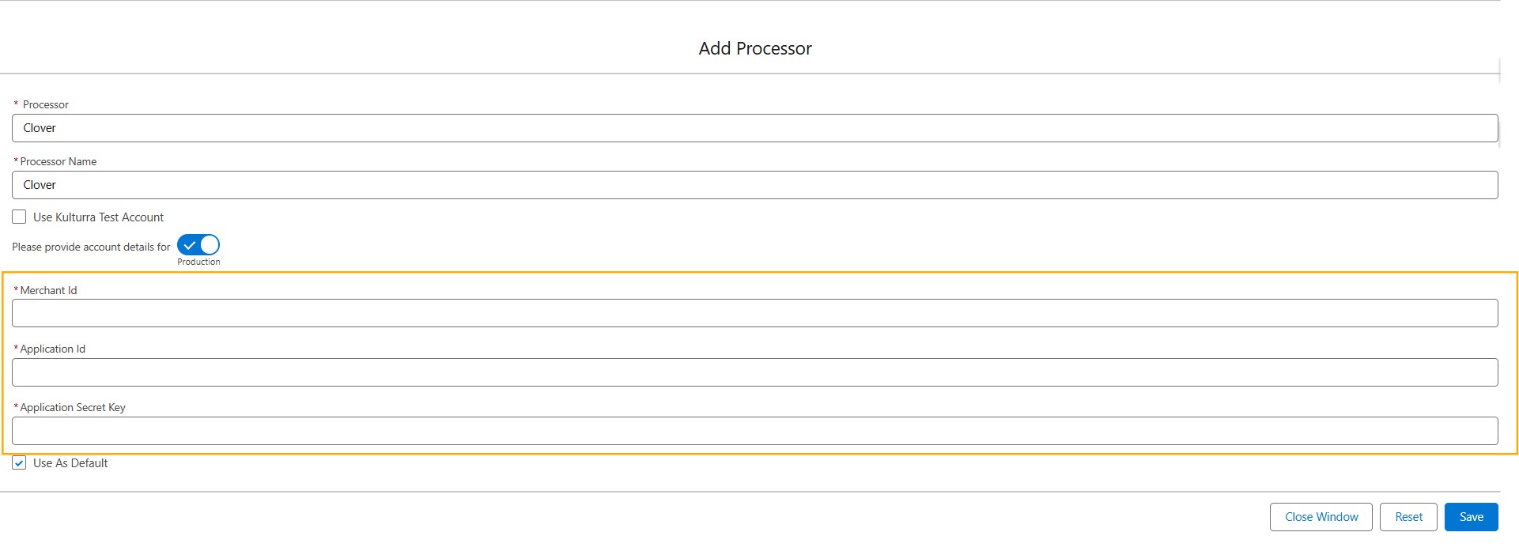The width and height of the screenshot is (1519, 551).
Task: Click the Use As Default label text
Action: (x=70, y=463)
